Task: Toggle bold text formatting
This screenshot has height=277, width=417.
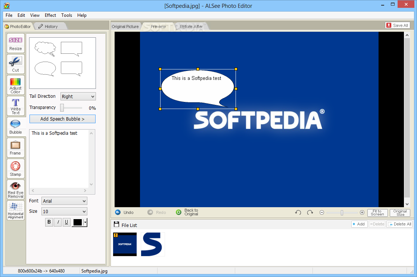Action: 49,222
